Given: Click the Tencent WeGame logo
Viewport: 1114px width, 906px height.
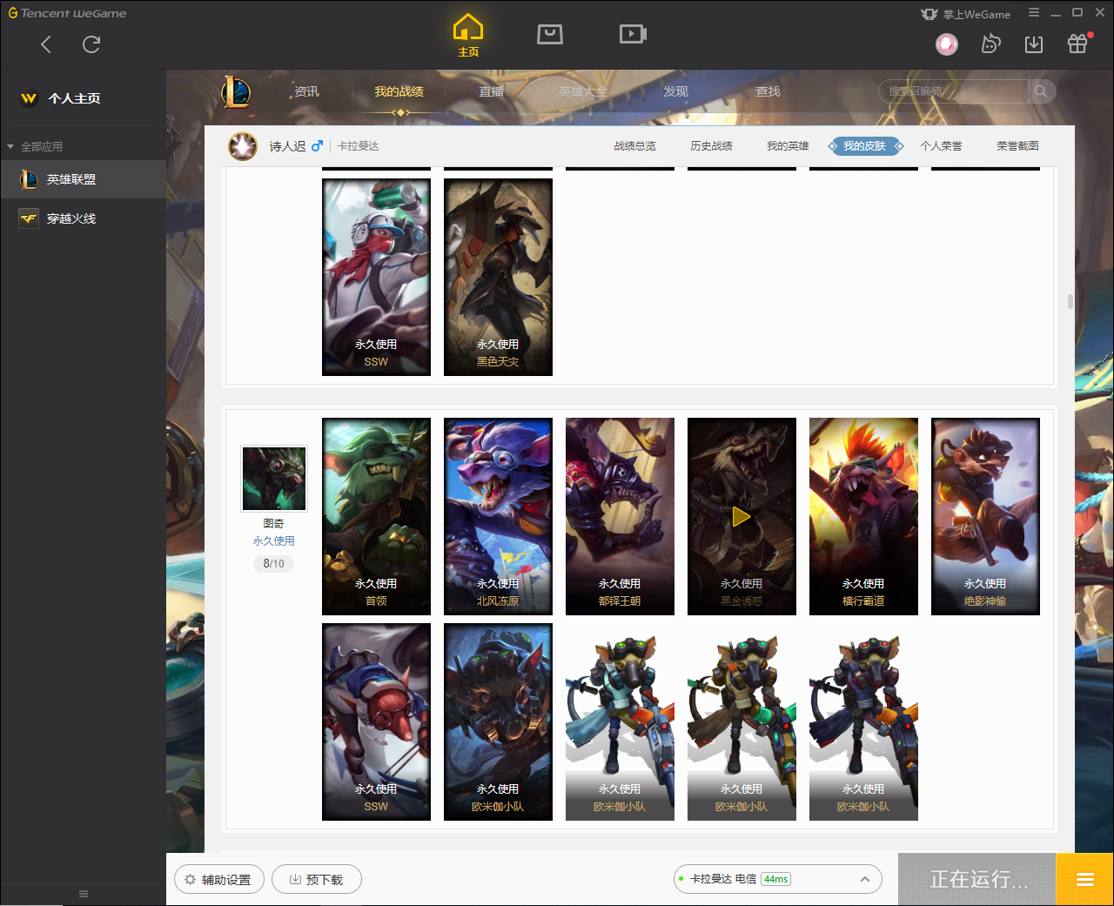Looking at the screenshot, I should coord(67,13).
